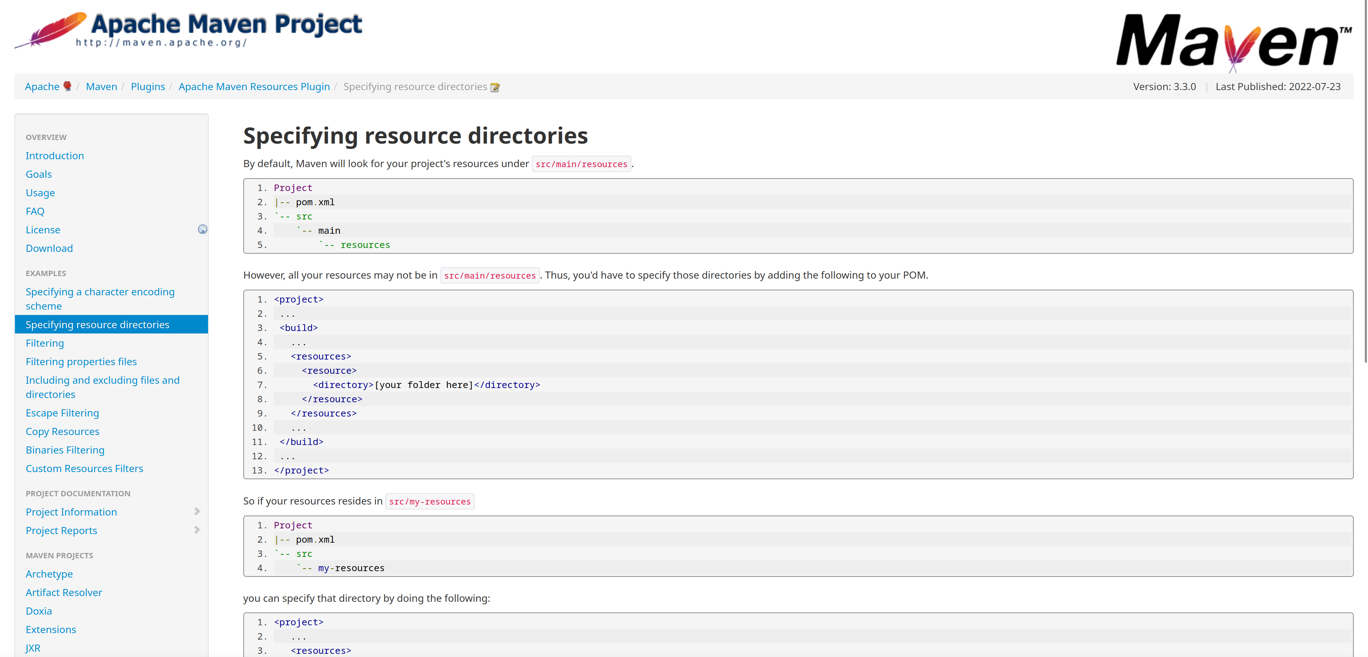The height and width of the screenshot is (657, 1368).
Task: Click the Apache feather logo banner
Action: coord(188,30)
